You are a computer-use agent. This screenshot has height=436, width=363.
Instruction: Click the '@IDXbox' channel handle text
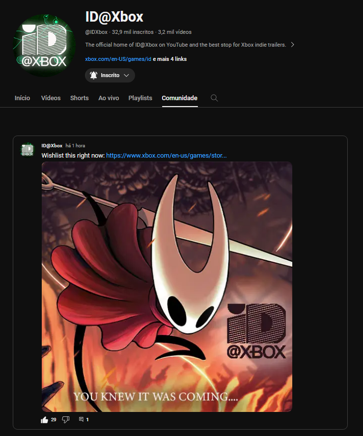click(x=96, y=32)
